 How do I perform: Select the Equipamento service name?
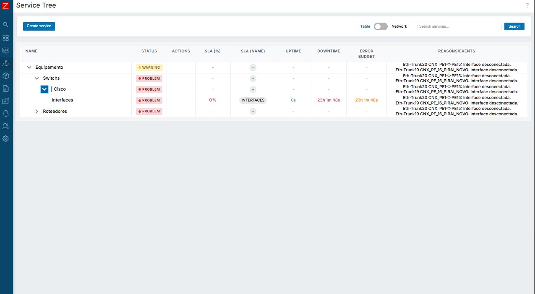[x=49, y=67]
